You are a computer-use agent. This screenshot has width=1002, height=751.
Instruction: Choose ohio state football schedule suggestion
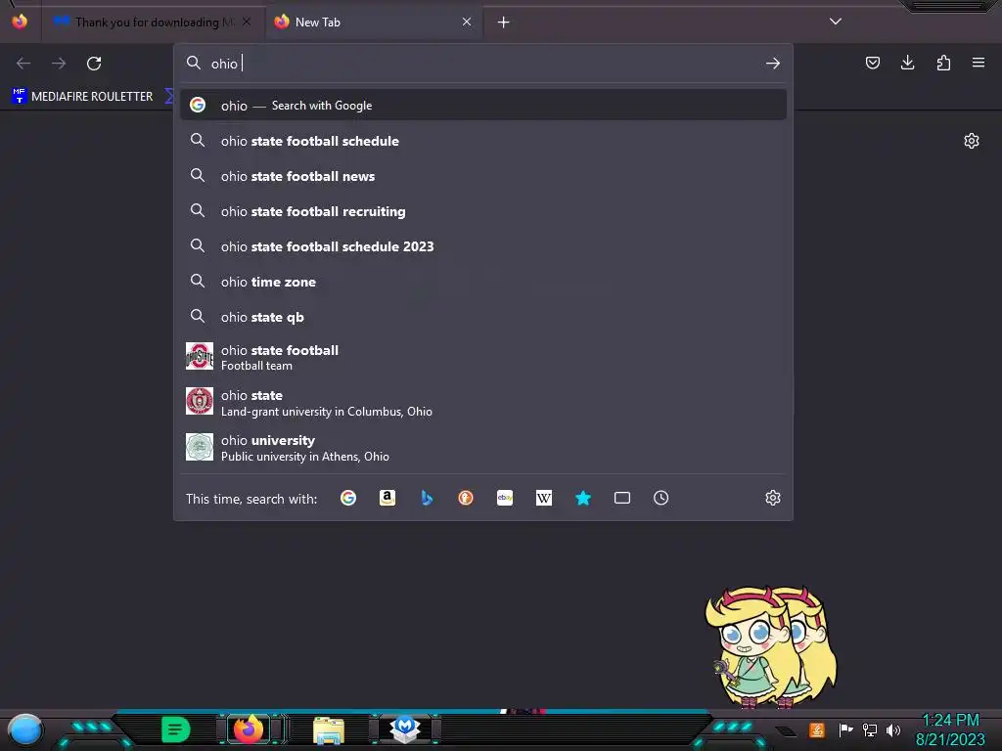pos(483,141)
